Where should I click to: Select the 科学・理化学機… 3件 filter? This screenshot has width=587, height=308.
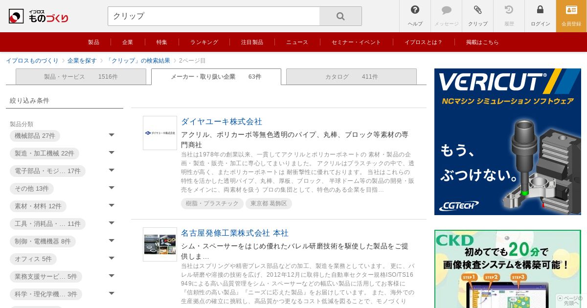[46, 294]
